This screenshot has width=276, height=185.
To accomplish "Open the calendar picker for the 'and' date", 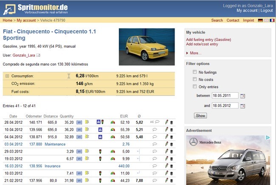I will pyautogui.click(x=243, y=105).
